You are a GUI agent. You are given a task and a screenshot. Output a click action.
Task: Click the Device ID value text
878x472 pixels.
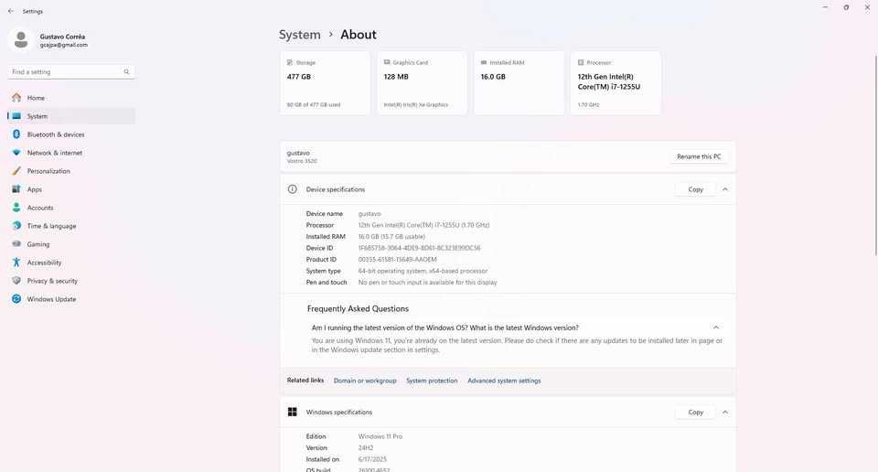pyautogui.click(x=420, y=248)
